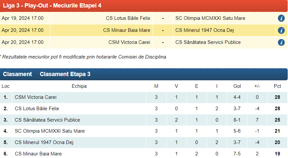Click the Apr 19, 2024 17:00 match date
Screen dimensions: 288x158
click(x=22, y=18)
